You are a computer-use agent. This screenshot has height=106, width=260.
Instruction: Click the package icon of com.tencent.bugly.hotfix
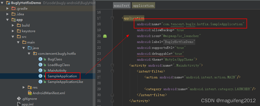click(35, 53)
